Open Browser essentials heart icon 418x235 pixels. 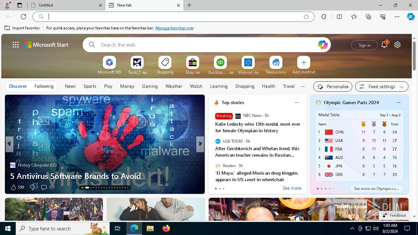pos(383,17)
